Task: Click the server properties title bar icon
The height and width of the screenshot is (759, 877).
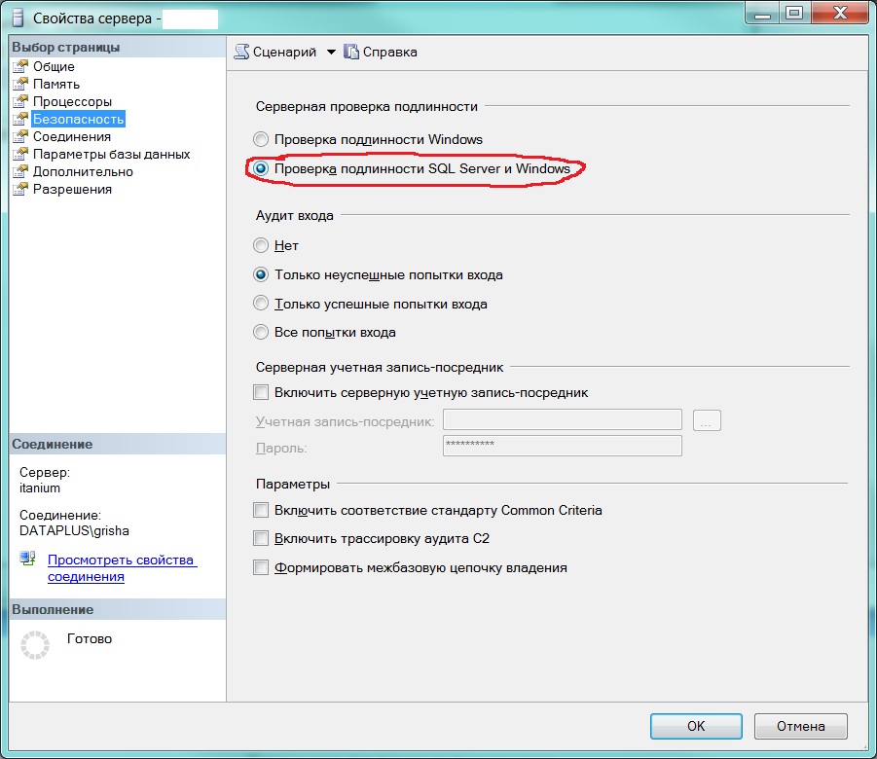Action: [x=18, y=18]
